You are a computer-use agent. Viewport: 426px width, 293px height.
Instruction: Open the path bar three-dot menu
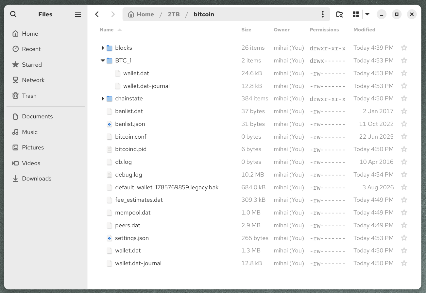[x=323, y=14]
